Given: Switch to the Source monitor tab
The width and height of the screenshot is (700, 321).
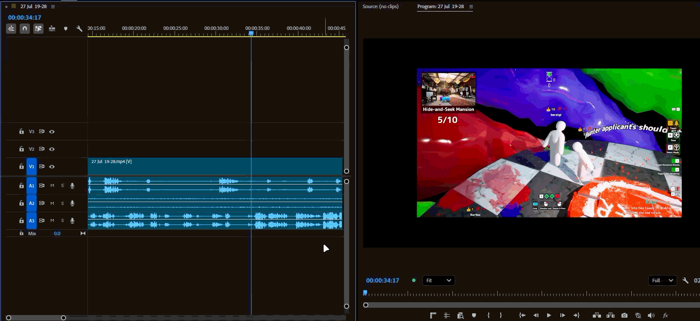Looking at the screenshot, I should click(x=381, y=6).
